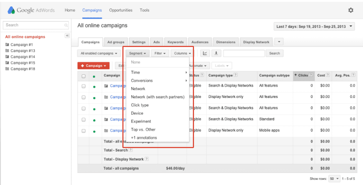Collapse the sidebar with double-chevron icon
Viewport: 363px width, 185px height.
[x=67, y=36]
